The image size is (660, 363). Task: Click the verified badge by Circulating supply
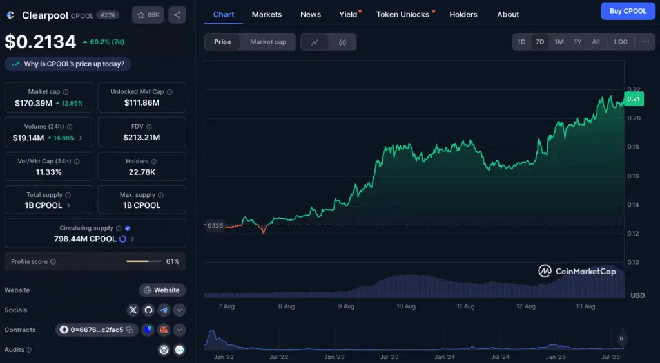point(128,228)
